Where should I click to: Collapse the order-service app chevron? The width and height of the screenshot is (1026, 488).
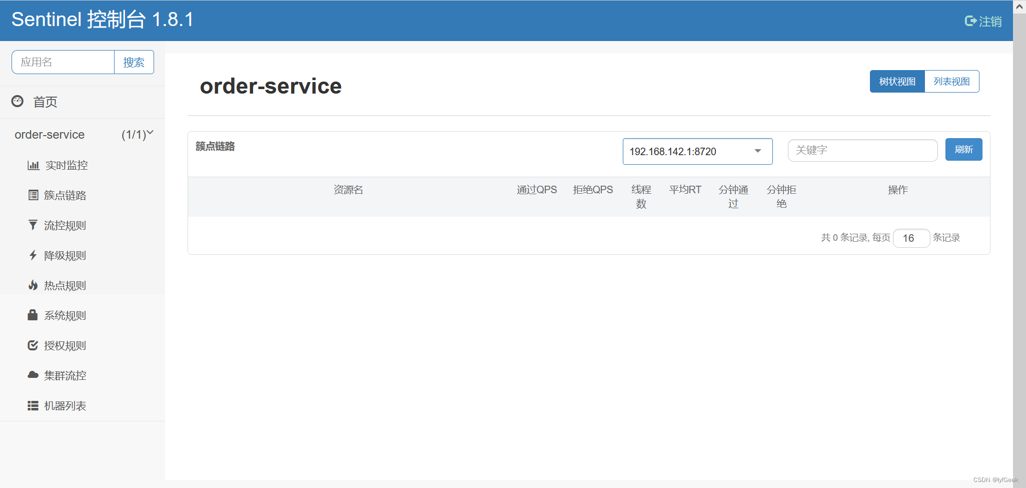click(150, 133)
